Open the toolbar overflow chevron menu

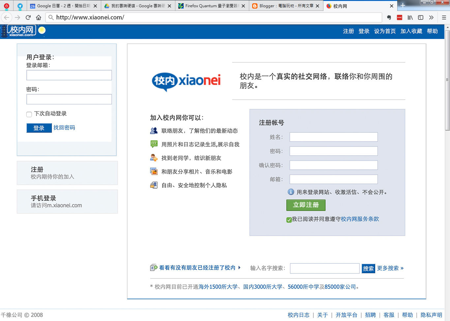(431, 17)
